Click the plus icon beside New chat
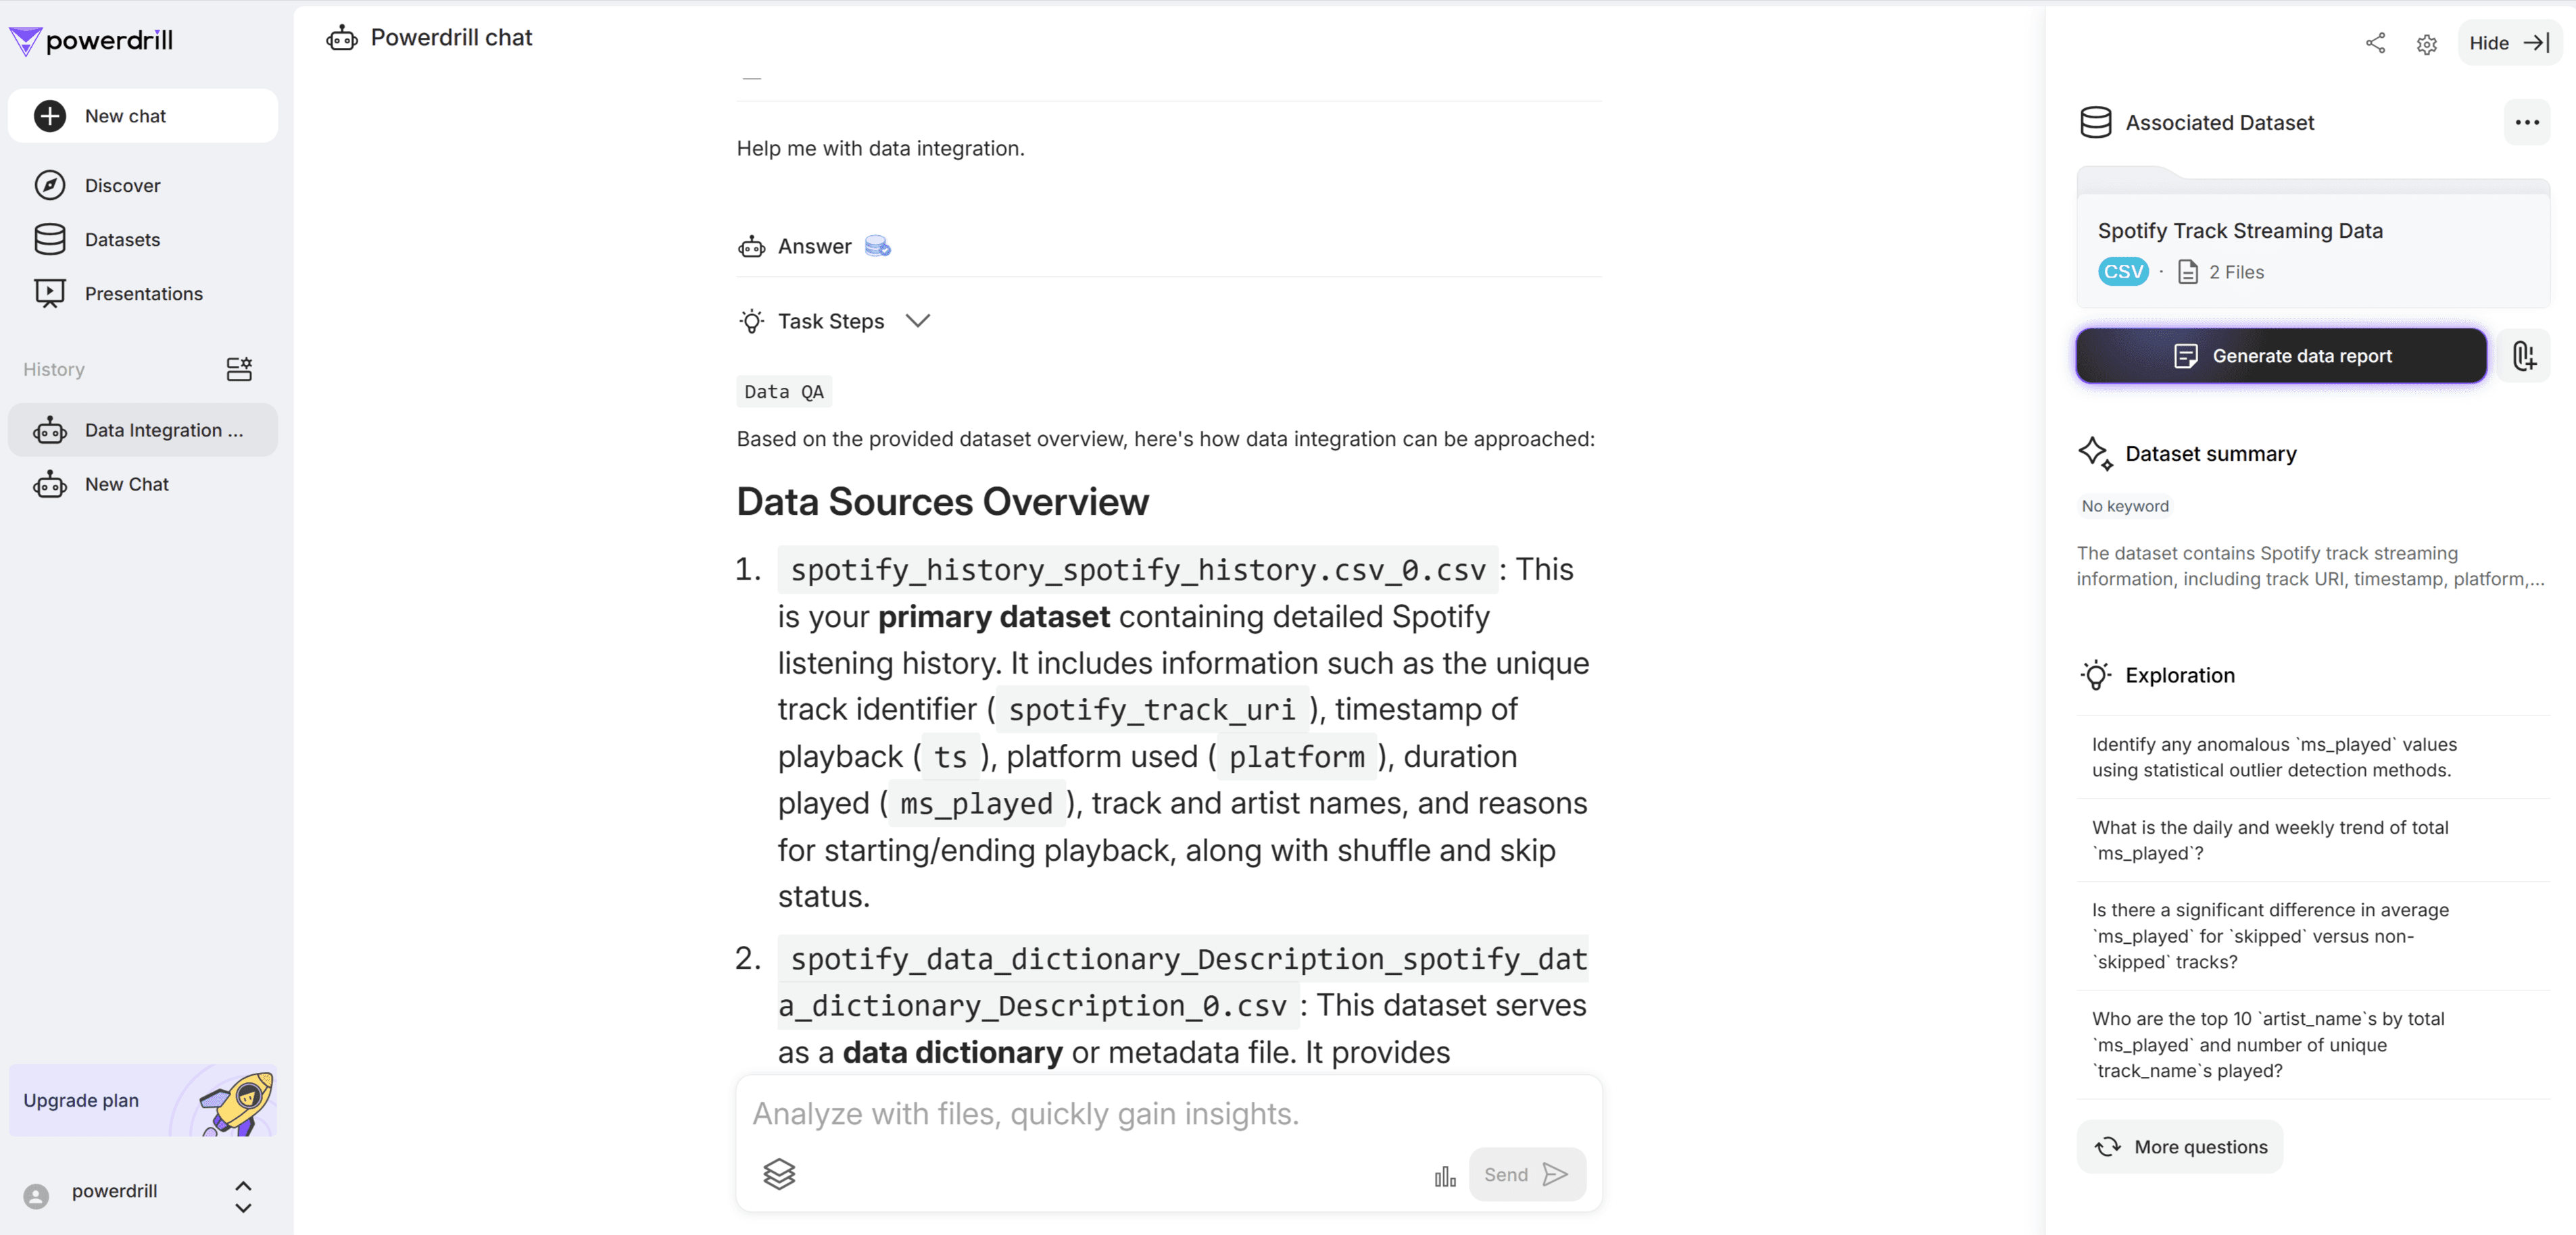Screen dimensions: 2576x1235 tap(50, 116)
